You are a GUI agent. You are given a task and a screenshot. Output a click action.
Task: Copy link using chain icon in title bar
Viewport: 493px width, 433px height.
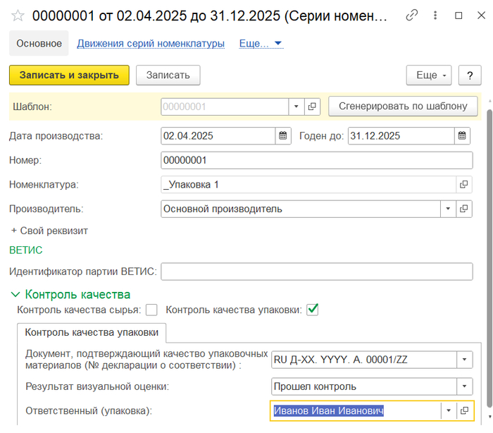pos(412,15)
